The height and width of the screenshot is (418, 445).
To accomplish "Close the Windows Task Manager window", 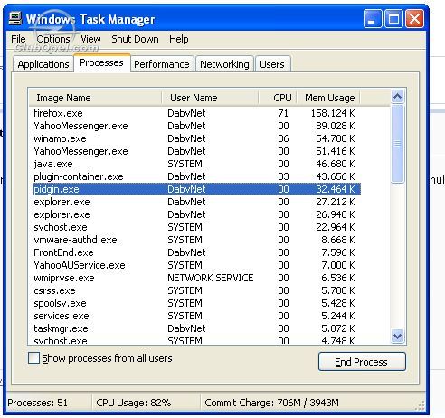I will [414, 19].
